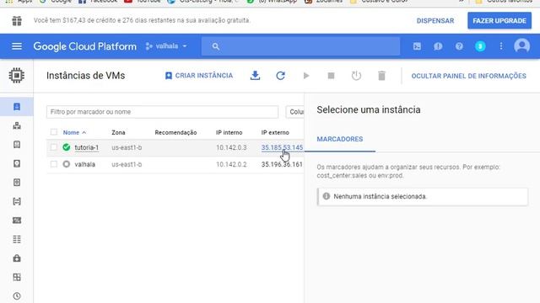This screenshot has height=303, width=540.
Task: Focus the top search bar
Action: click(x=300, y=46)
